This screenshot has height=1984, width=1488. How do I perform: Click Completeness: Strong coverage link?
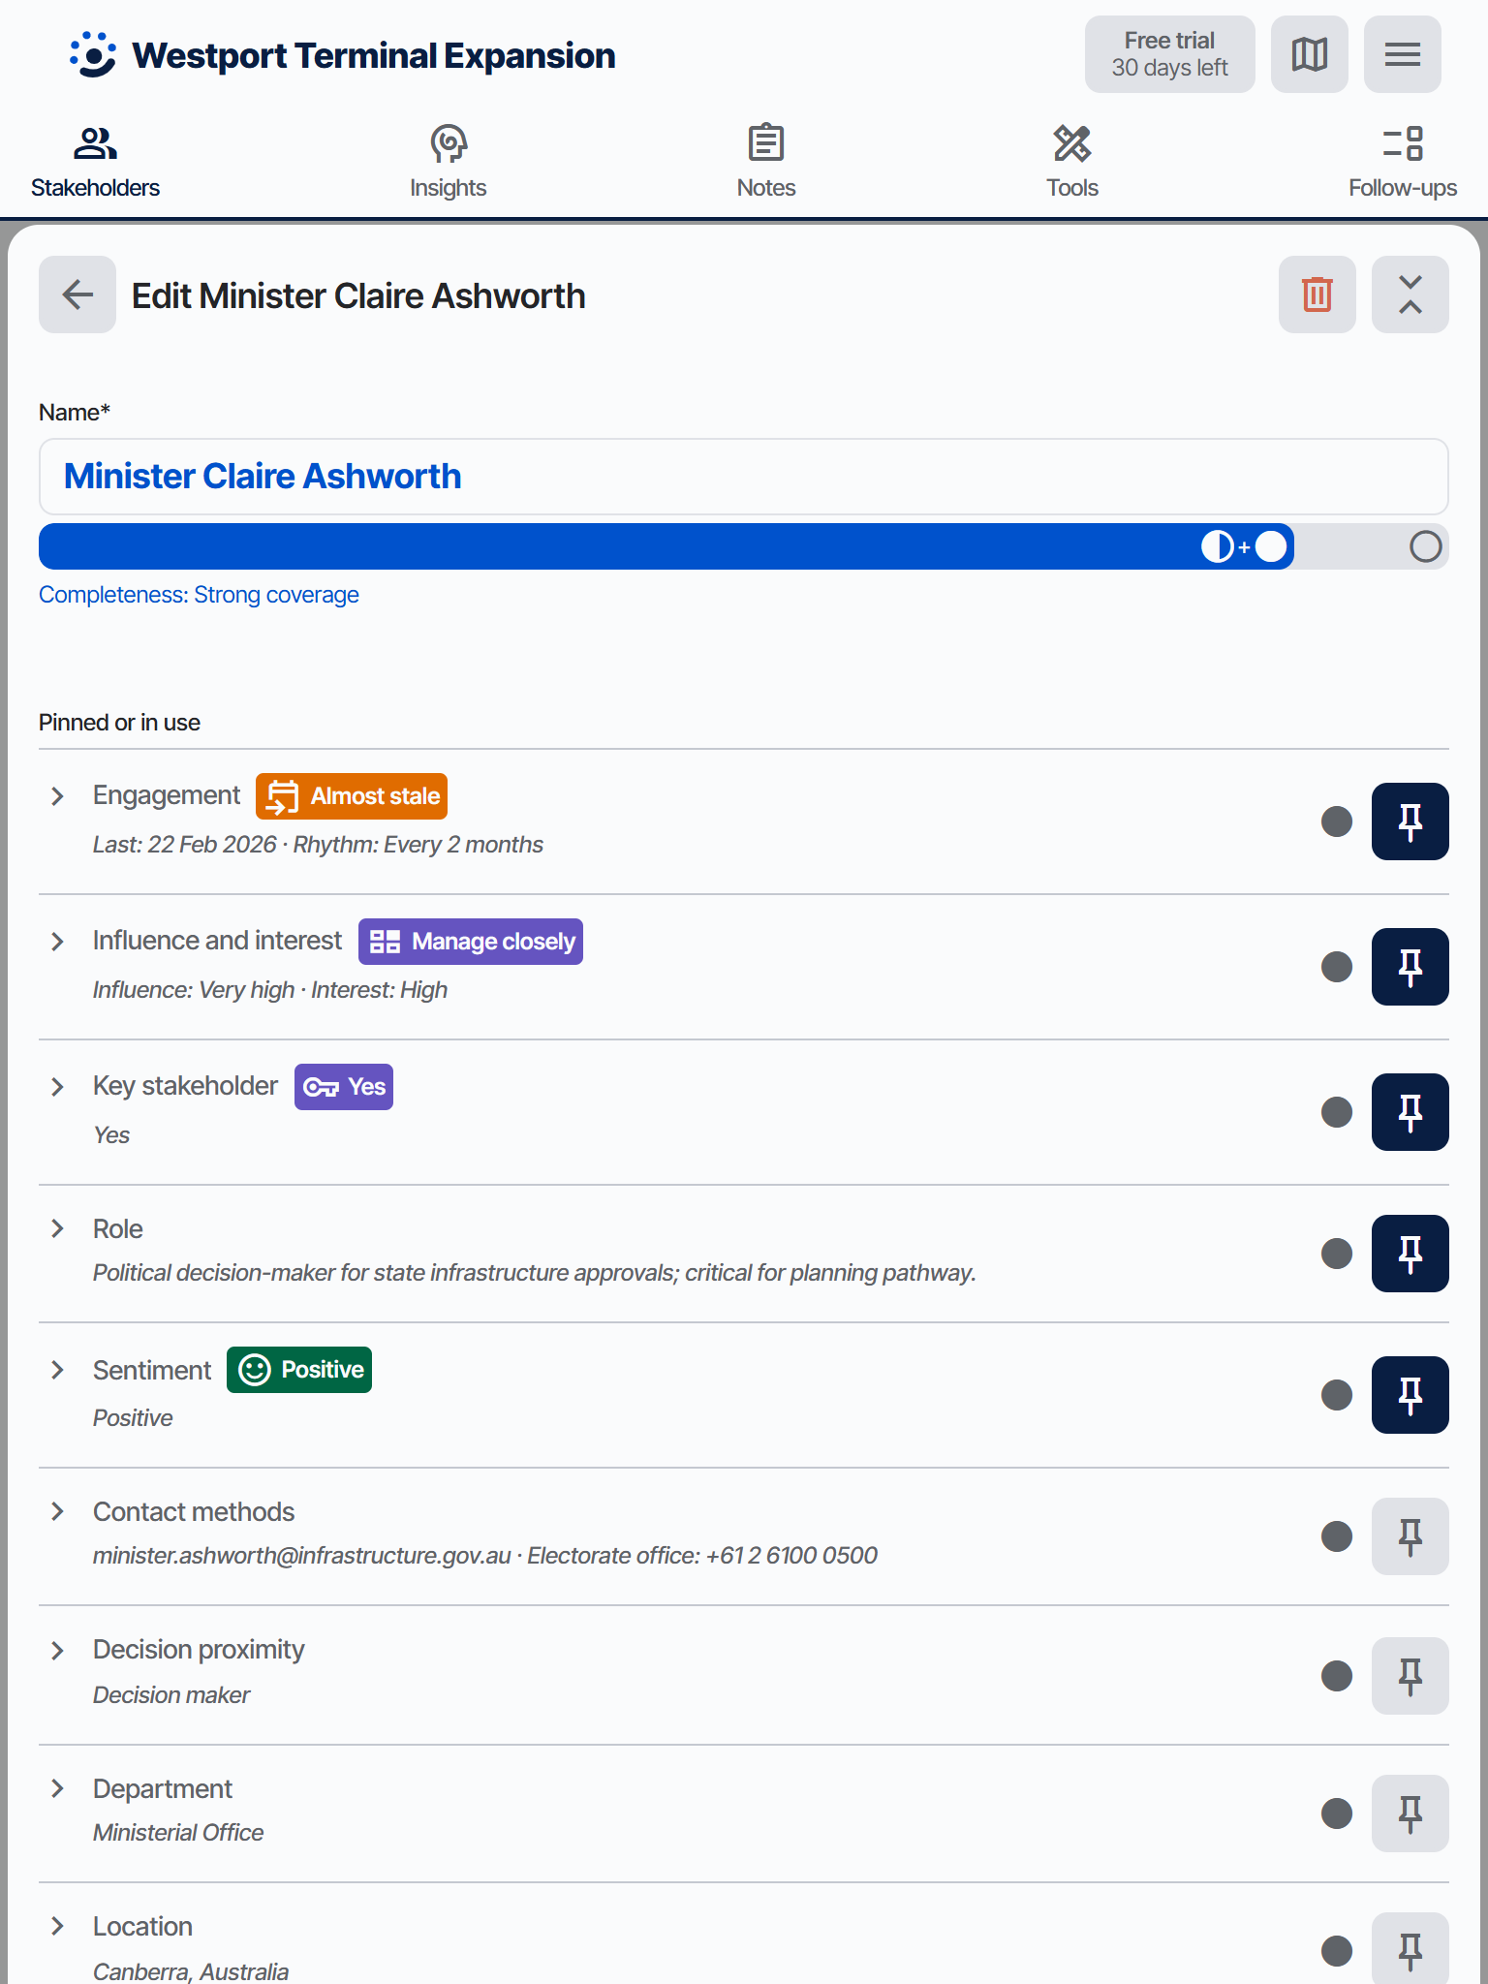(199, 595)
